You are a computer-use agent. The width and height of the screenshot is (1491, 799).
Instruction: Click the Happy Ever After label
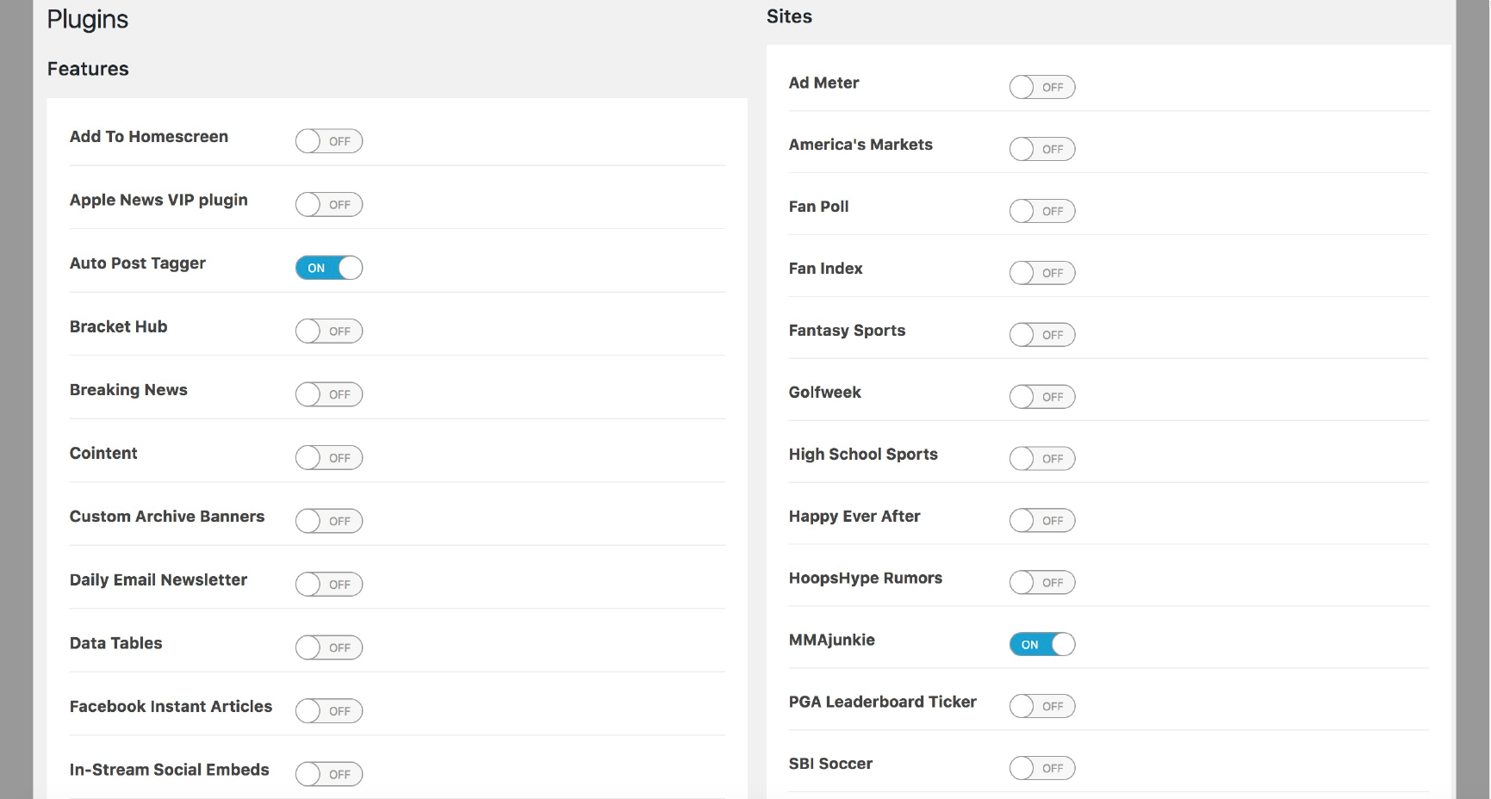pyautogui.click(x=854, y=517)
